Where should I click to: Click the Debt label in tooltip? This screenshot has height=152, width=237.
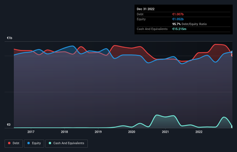(x=140, y=14)
